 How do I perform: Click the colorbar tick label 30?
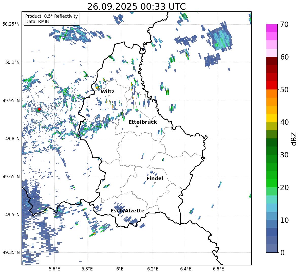pos(284,155)
